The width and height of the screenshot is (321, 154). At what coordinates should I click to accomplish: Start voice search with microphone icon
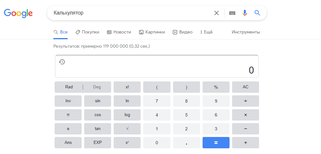tap(245, 13)
